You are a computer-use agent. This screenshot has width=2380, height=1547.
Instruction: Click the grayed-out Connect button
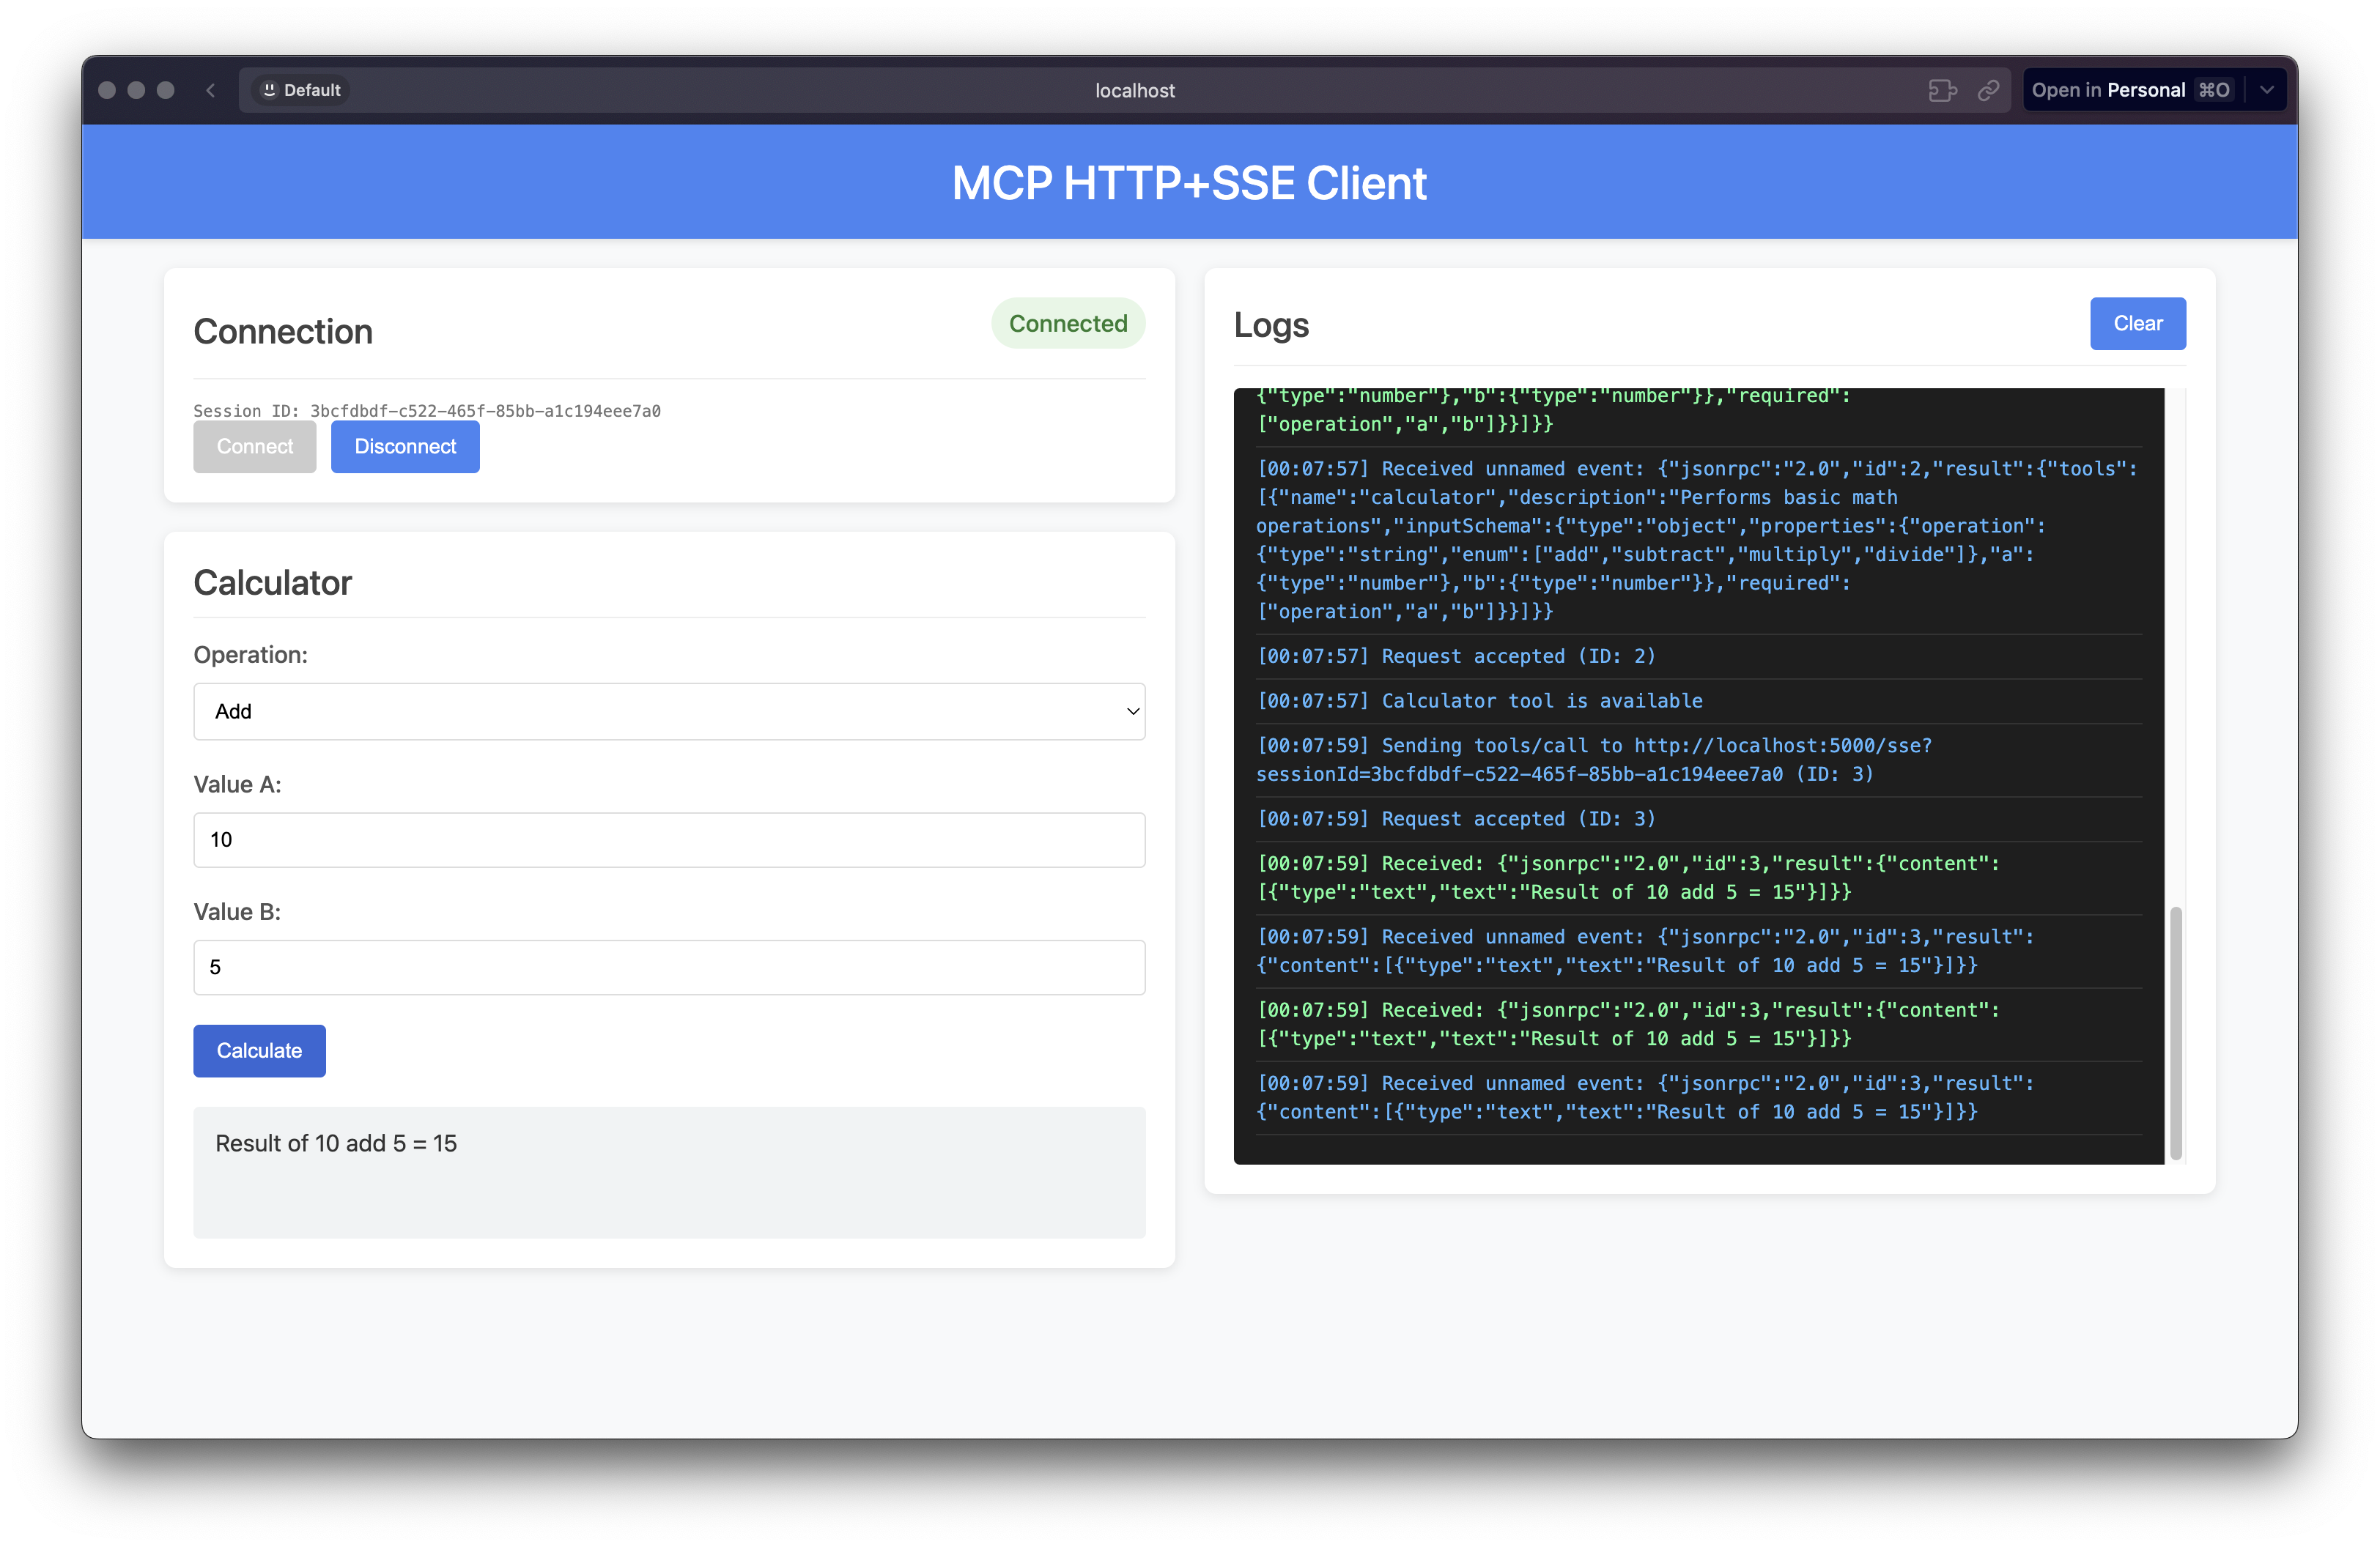pos(254,447)
